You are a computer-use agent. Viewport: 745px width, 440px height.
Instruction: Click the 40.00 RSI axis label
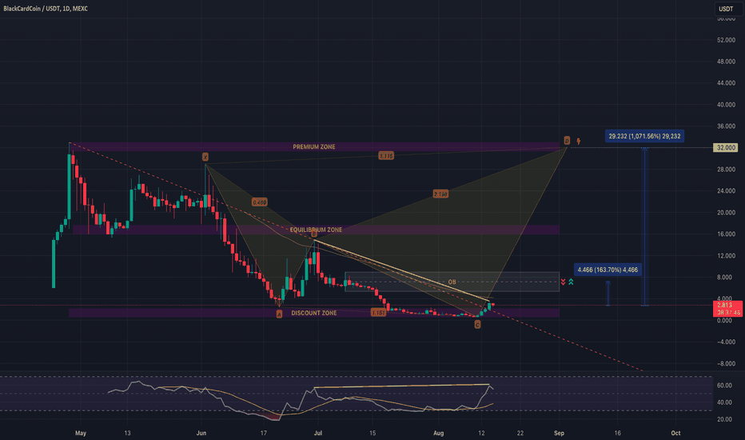(x=724, y=402)
